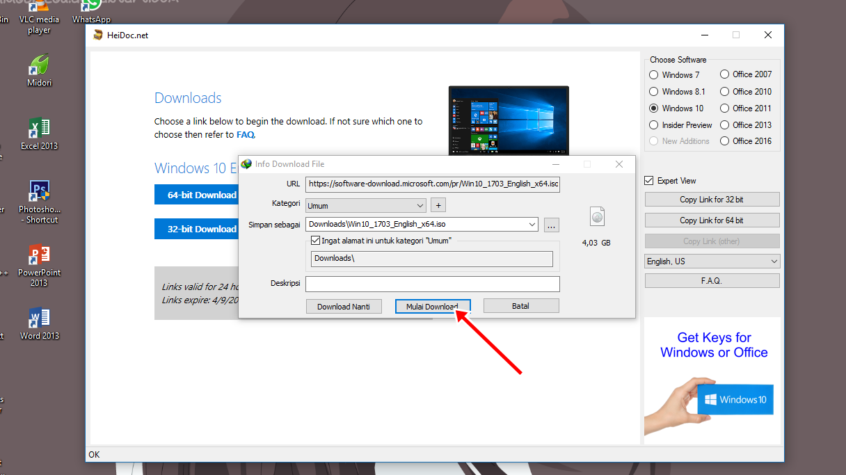Uncheck the Expert View checkbox
Screen dimensions: 846x475
tap(649, 181)
